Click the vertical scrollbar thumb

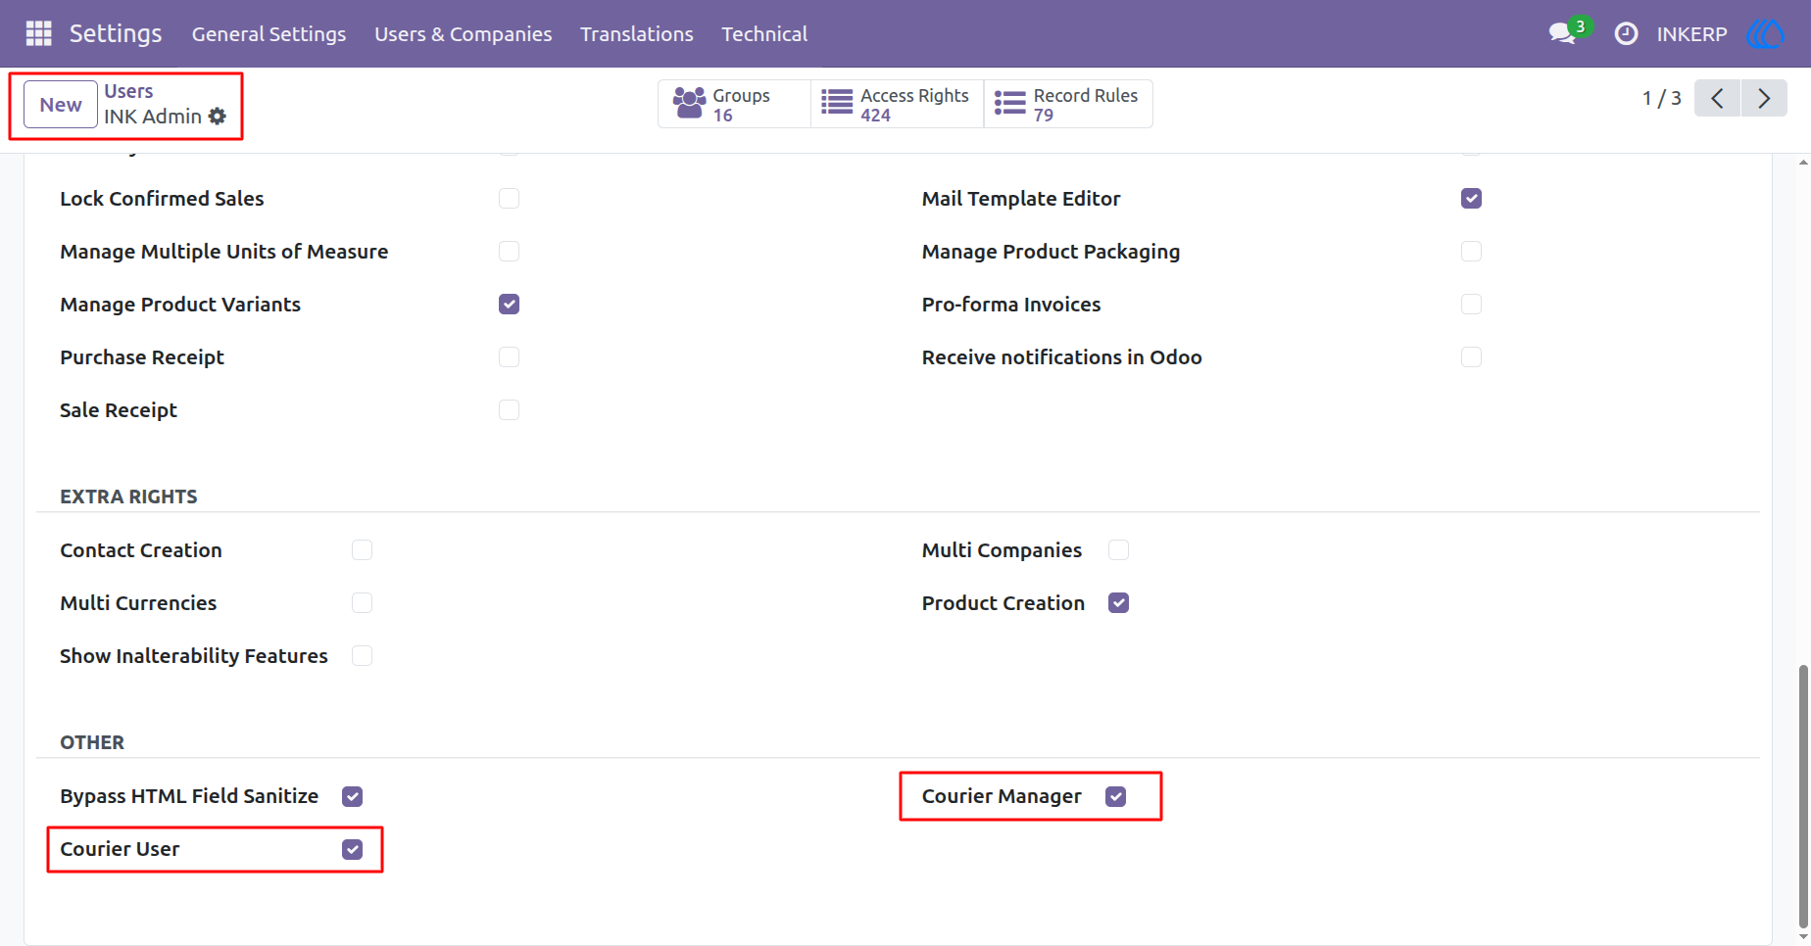coord(1803,796)
